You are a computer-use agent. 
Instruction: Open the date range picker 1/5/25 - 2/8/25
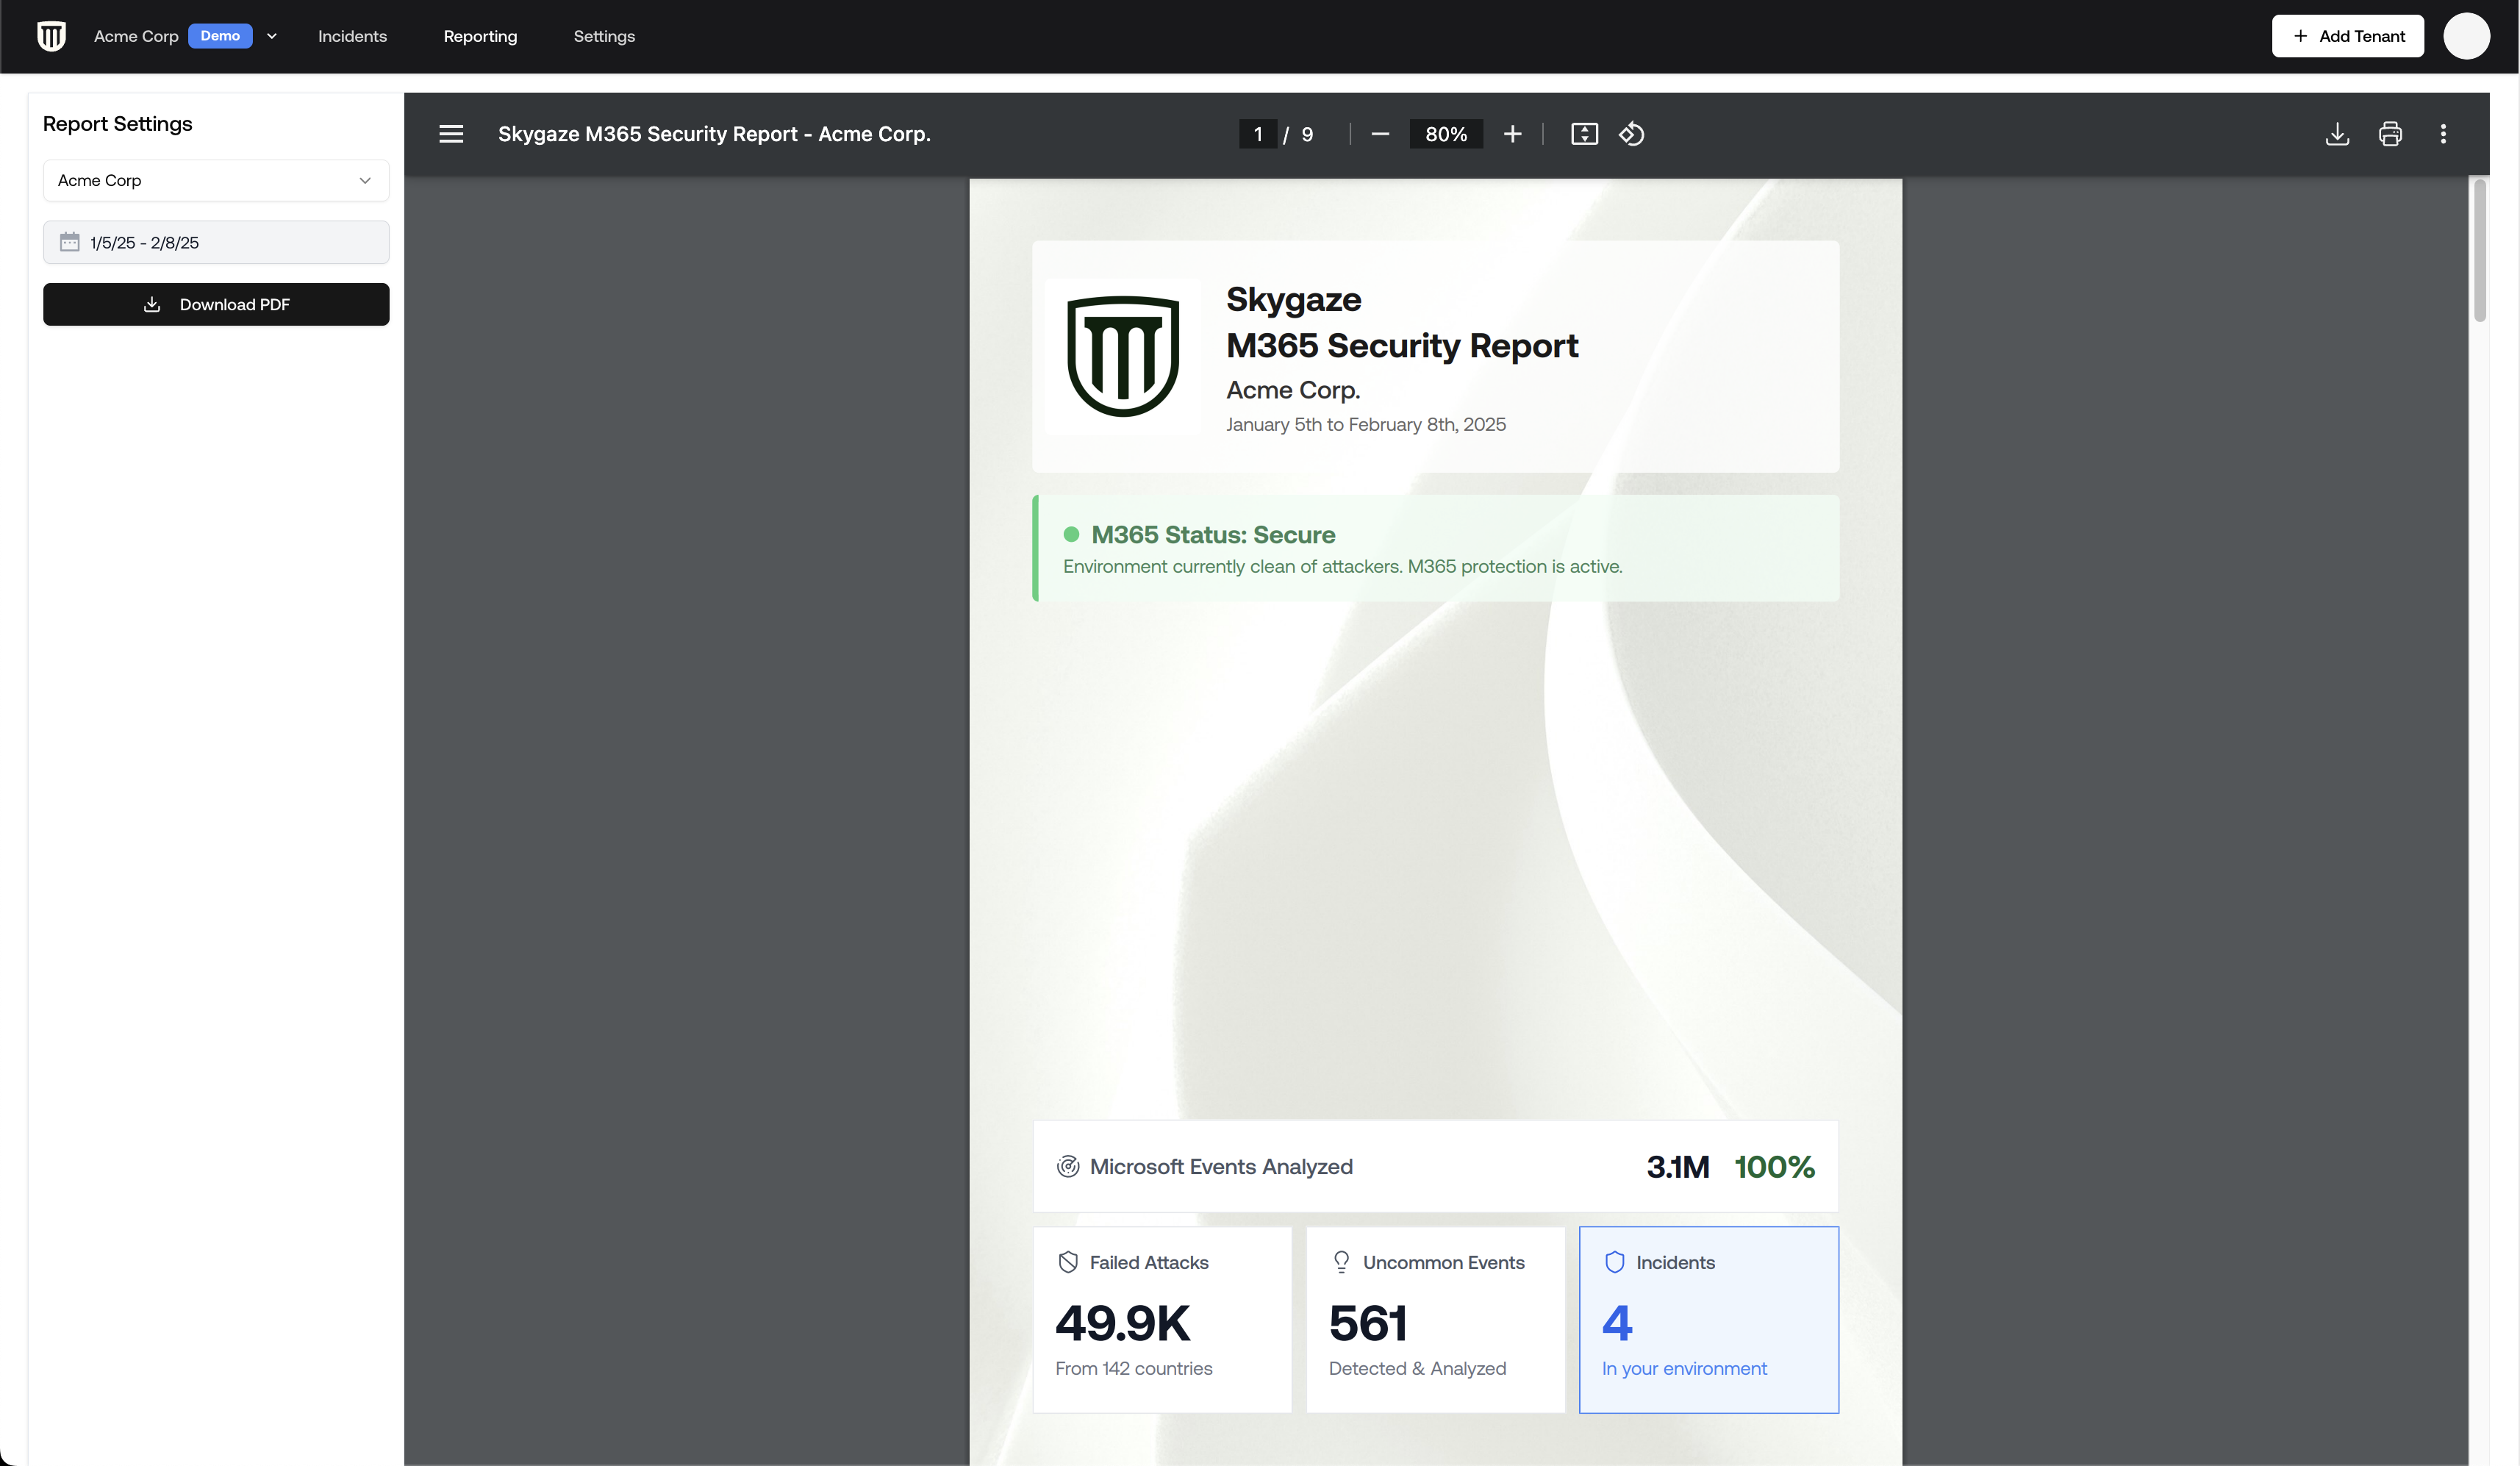coord(216,242)
